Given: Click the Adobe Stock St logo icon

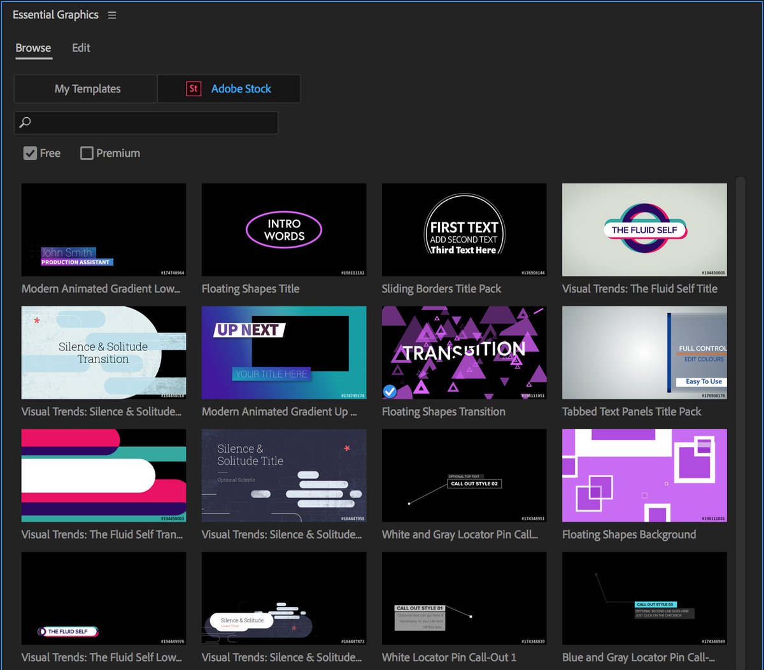Looking at the screenshot, I should [x=194, y=89].
